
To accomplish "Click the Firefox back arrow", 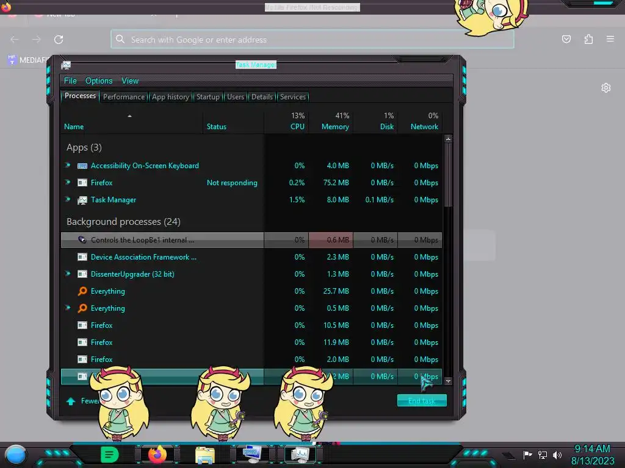I will 15,40.
